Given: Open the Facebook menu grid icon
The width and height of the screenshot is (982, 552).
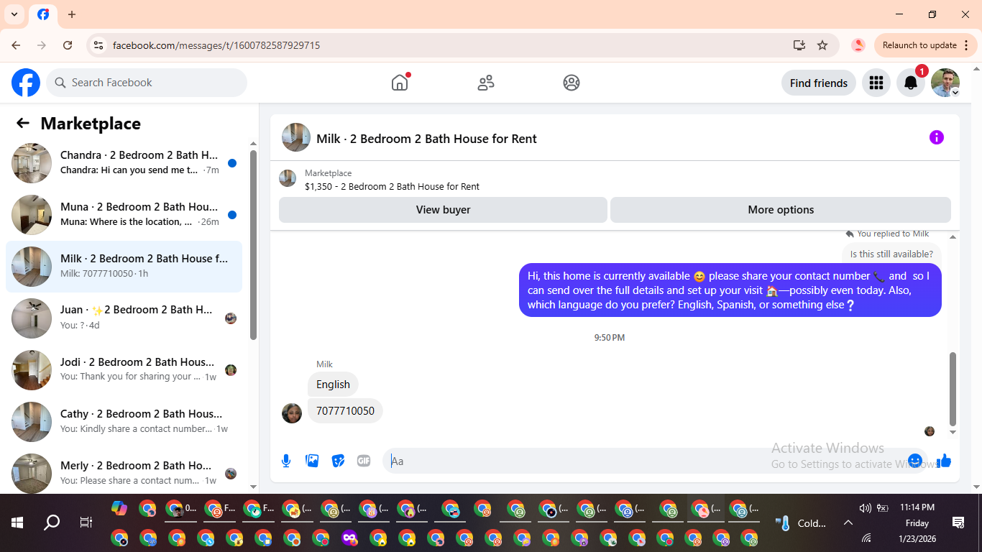Looking at the screenshot, I should (x=876, y=83).
